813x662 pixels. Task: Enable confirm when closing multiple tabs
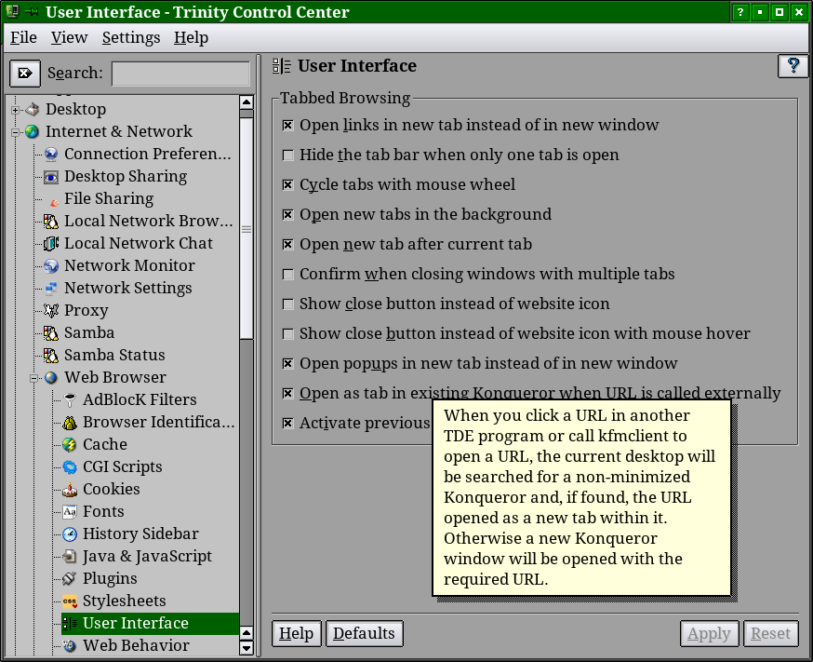click(287, 274)
